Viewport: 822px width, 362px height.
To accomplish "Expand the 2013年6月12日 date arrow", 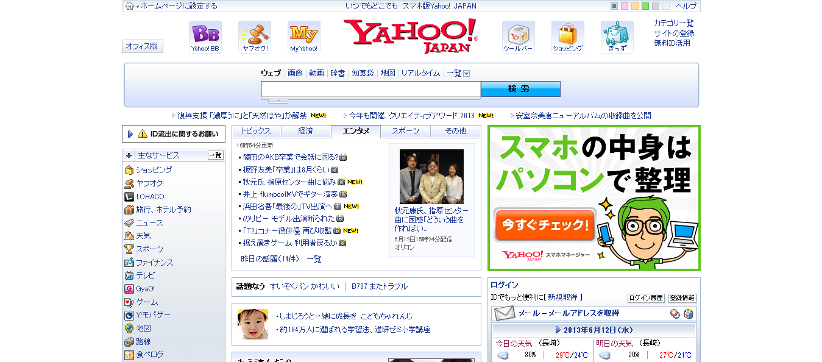I will pos(558,330).
